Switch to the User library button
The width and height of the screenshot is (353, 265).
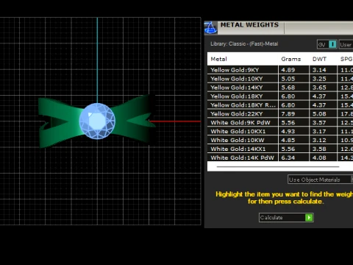(346, 45)
